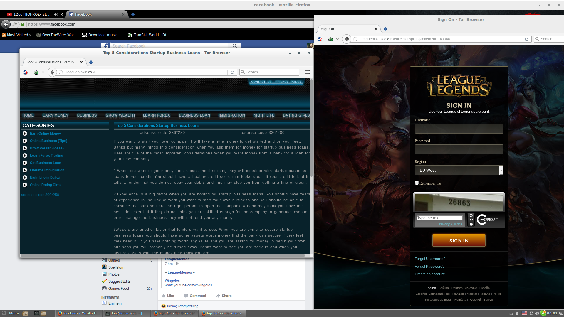Click the Facebook search magnifier icon
Screen dimensions: 564x317
point(235,46)
